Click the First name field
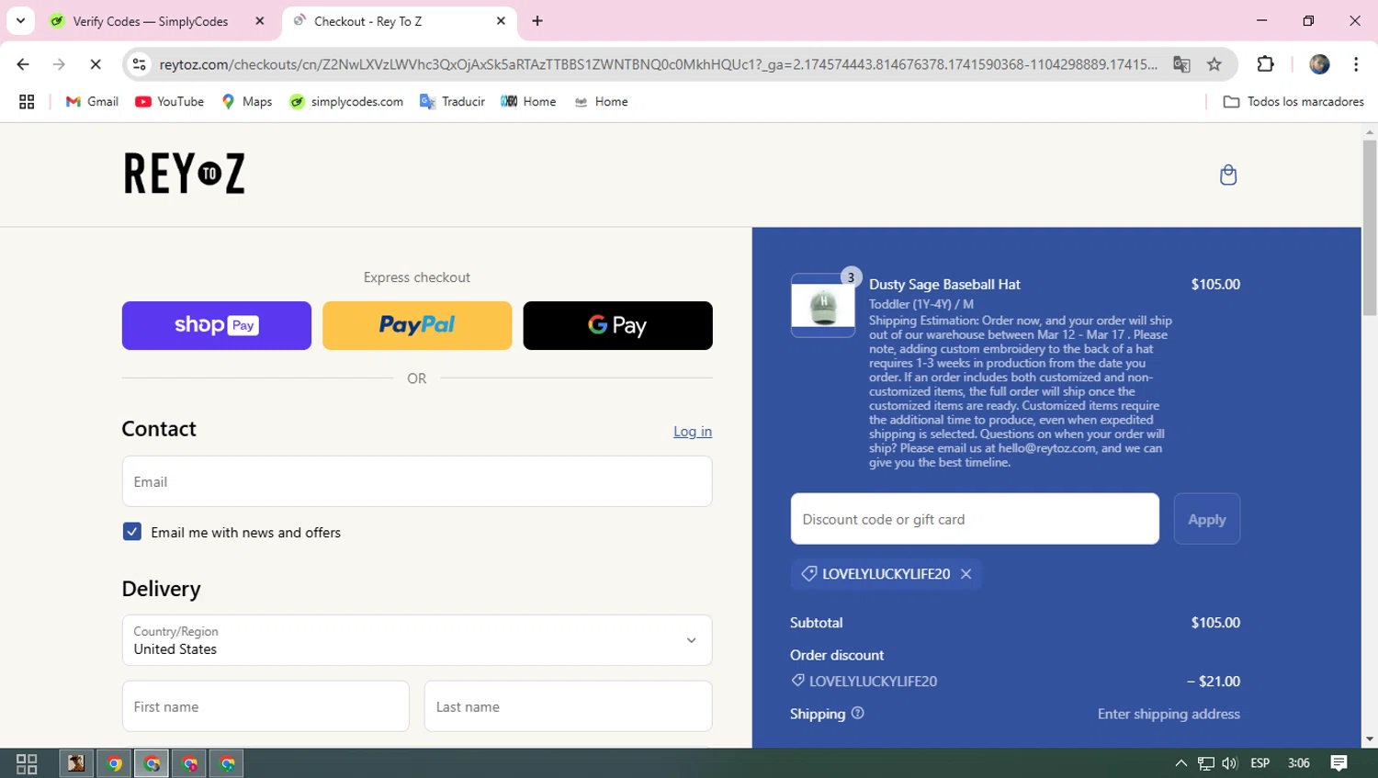Screen dimensions: 1378x778 pos(265,706)
